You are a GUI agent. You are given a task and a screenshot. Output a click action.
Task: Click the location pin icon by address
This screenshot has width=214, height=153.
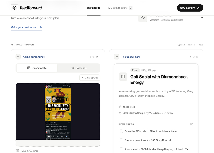[120, 113]
